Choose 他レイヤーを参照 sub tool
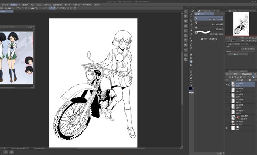Viewport: 257px width, 155px height. 209,23
